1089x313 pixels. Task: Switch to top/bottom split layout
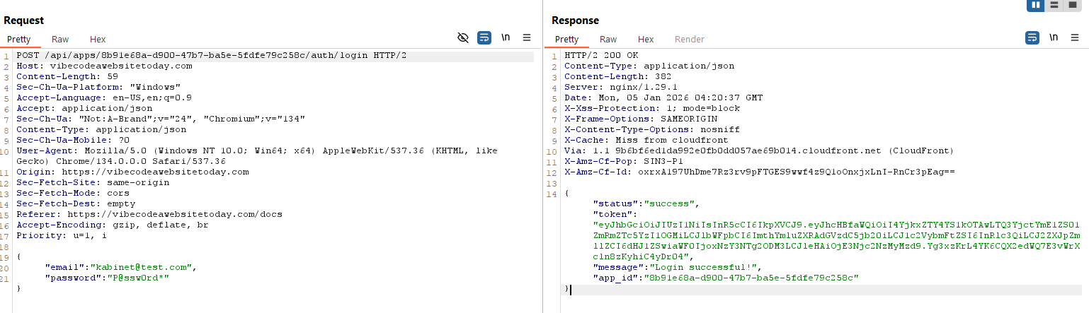[x=1055, y=6]
